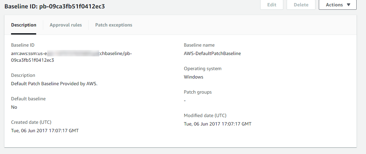This screenshot has height=154, width=366.
Task: Click the Baseline name field label
Action: [x=199, y=45]
